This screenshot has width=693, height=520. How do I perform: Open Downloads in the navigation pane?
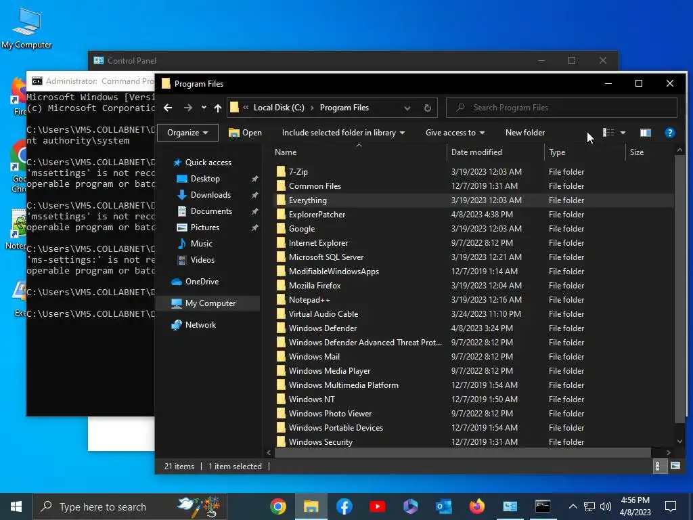tap(210, 195)
